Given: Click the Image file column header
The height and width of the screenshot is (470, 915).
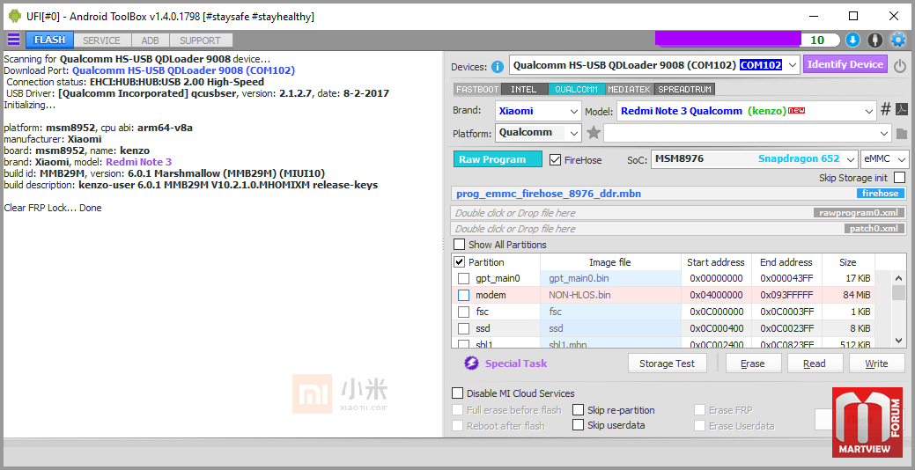Looking at the screenshot, I should [609, 262].
